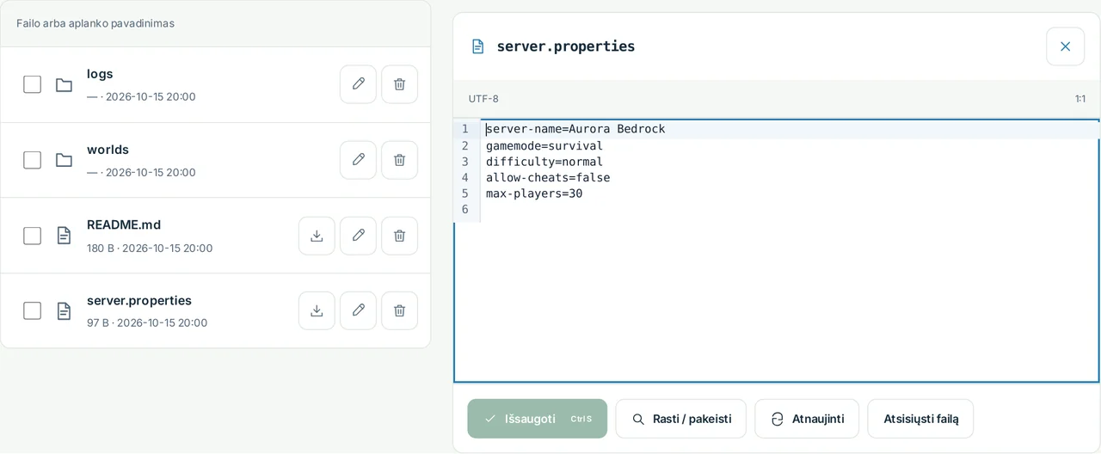This screenshot has height=454, width=1101.
Task: Click Atsisiųsti failą to download
Action: coord(920,419)
